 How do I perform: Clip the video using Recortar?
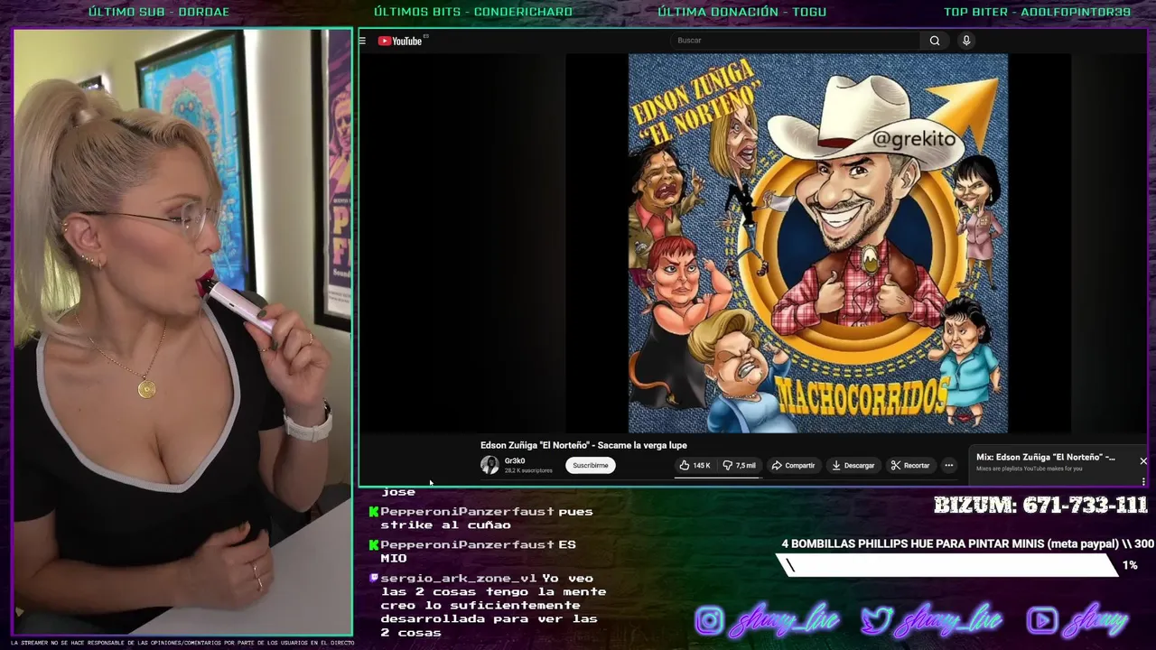(910, 465)
